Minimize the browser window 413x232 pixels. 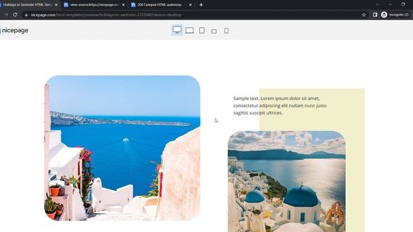390,5
